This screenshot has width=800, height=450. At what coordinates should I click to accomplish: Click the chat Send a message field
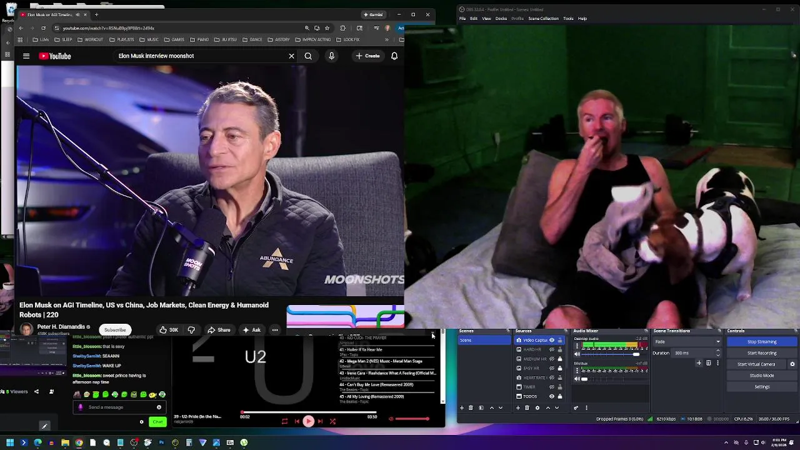(119, 407)
